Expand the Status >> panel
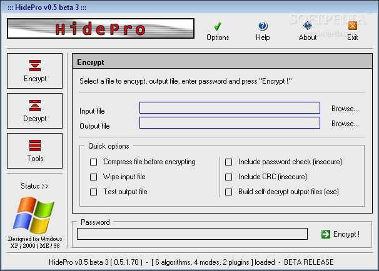 coord(34,186)
